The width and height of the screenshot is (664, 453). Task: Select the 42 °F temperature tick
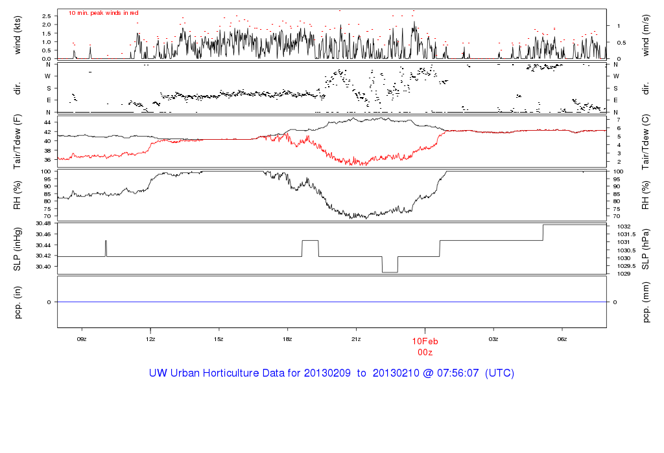tap(47, 132)
